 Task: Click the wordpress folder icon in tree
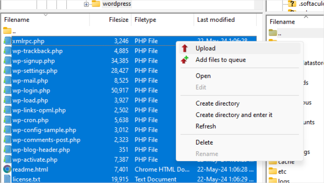pyautogui.click(x=96, y=4)
